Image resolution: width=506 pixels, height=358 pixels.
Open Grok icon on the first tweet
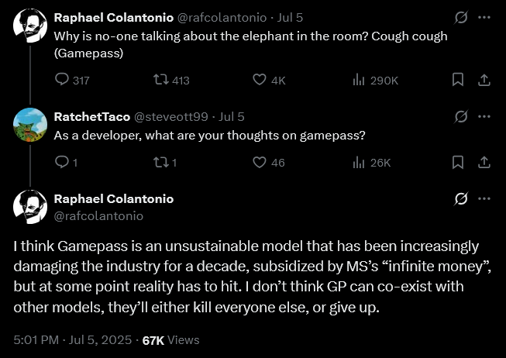point(461,17)
